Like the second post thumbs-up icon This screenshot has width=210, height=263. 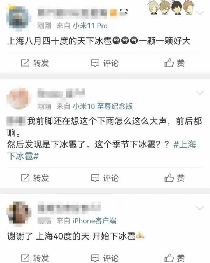[x=169, y=178]
